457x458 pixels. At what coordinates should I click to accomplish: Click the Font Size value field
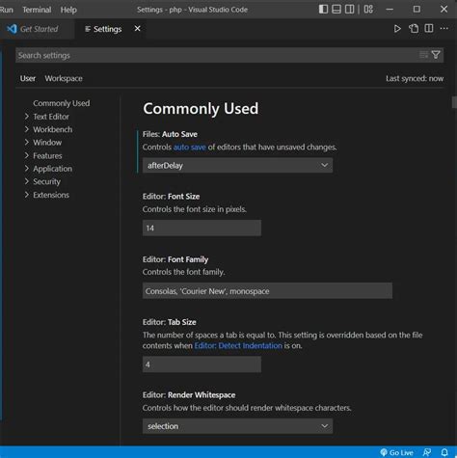point(202,228)
